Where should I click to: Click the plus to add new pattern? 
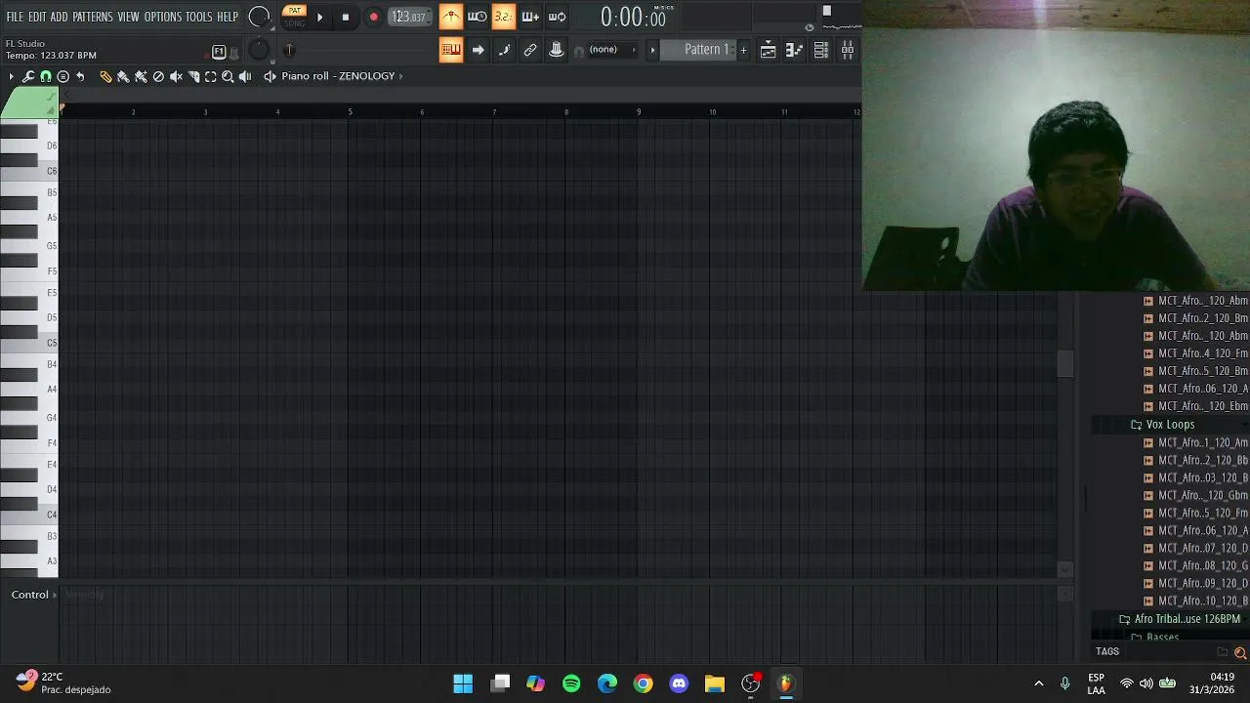pos(744,50)
